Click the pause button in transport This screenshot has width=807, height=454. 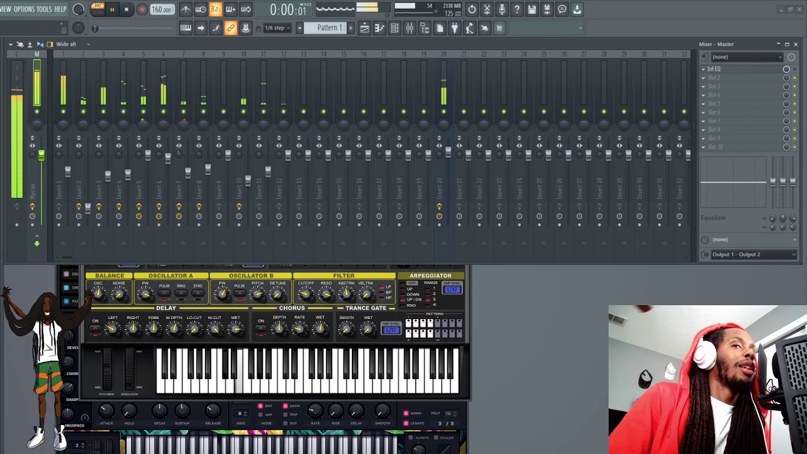pyautogui.click(x=112, y=9)
